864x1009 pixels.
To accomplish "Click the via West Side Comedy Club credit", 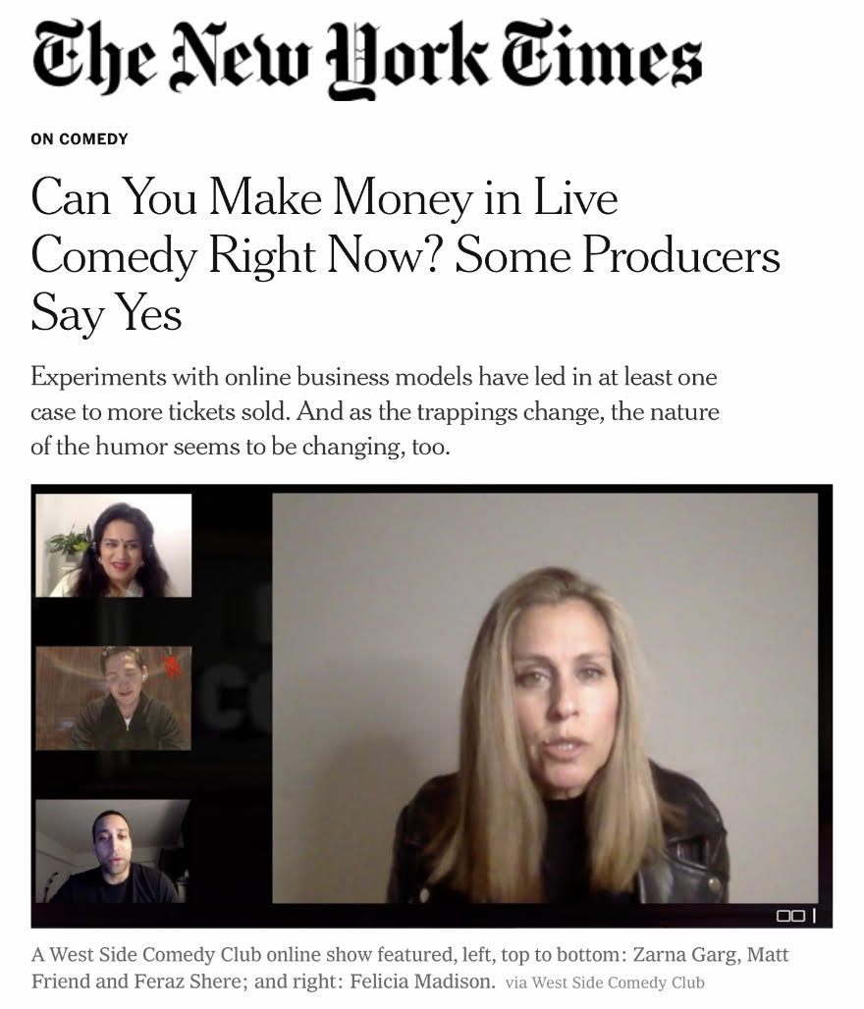I will 605,982.
